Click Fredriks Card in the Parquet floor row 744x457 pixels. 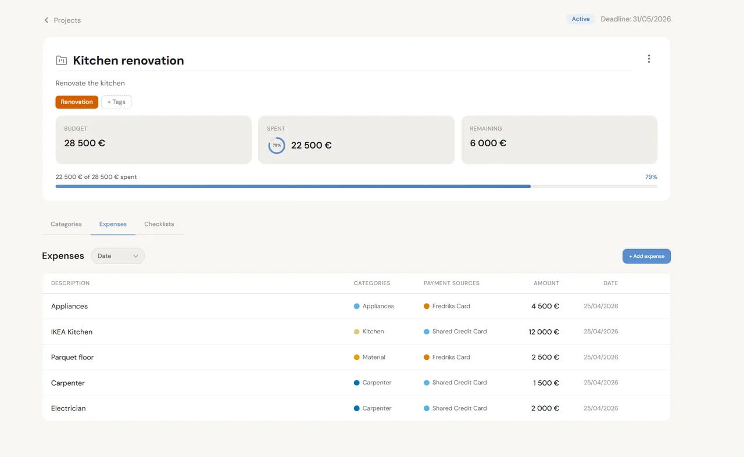(447, 357)
